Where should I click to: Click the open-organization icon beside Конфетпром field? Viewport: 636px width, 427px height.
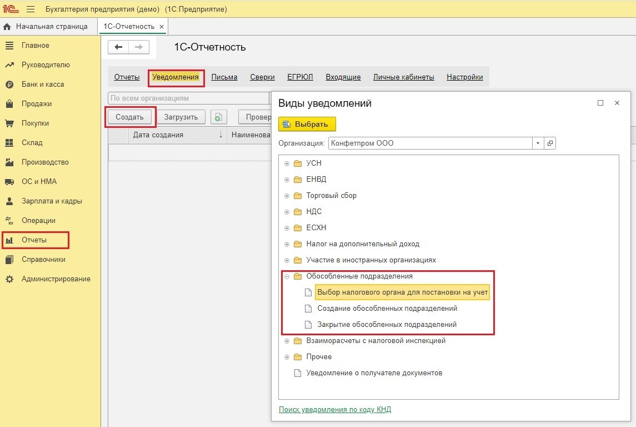click(550, 143)
